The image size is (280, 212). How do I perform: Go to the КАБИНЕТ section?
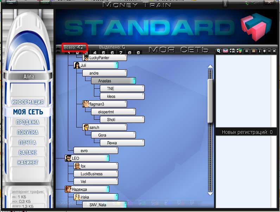pyautogui.click(x=28, y=163)
